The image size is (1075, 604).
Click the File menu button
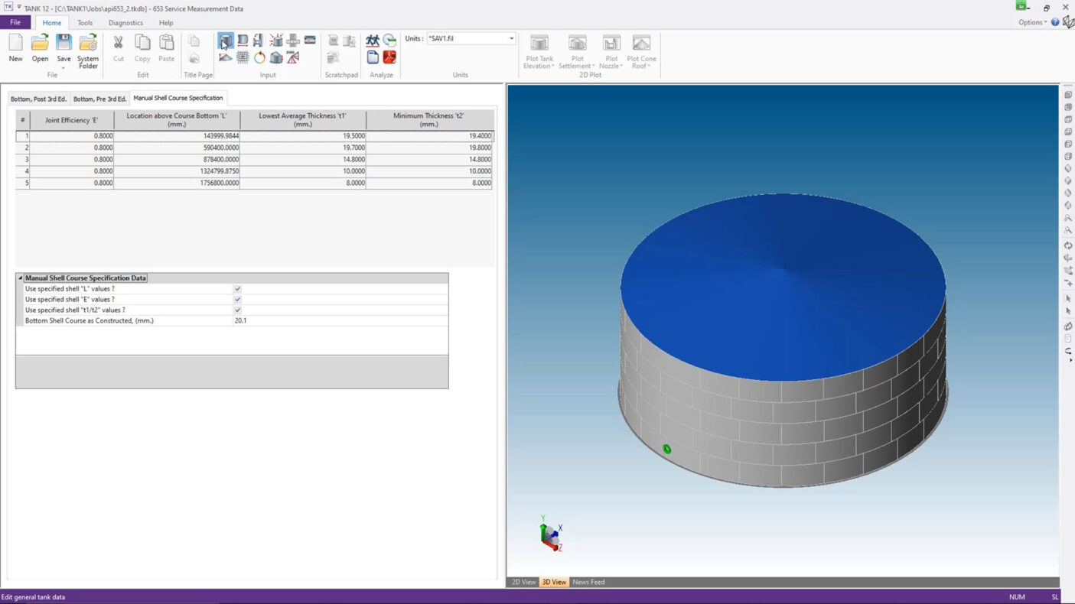[15, 23]
